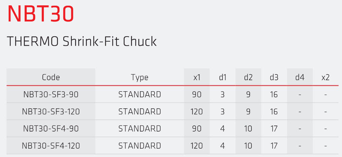Click d2 value 10 in NBT30-SF4-90 row
342x157 pixels.
click(x=248, y=129)
